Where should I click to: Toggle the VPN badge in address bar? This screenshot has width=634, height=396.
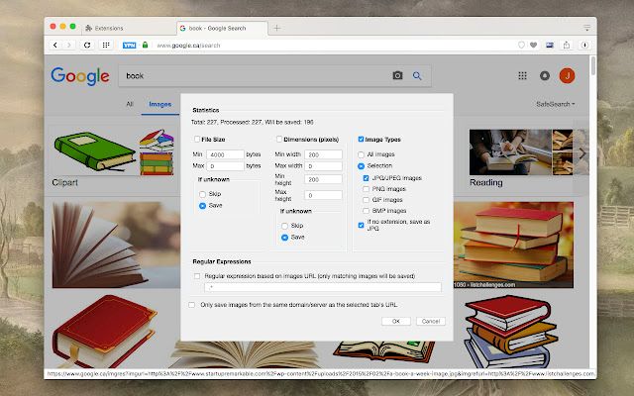point(129,46)
